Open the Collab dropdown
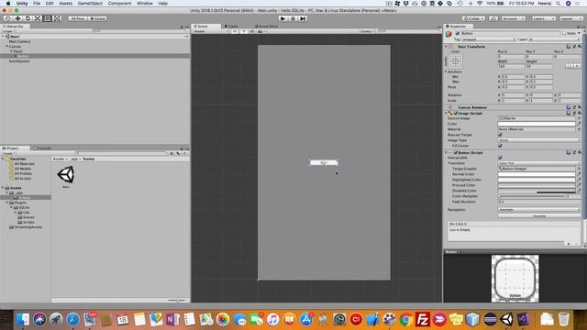The width and height of the screenshot is (587, 330). pyautogui.click(x=473, y=18)
